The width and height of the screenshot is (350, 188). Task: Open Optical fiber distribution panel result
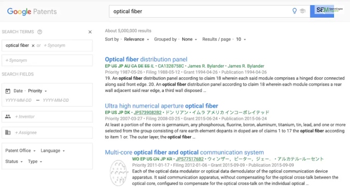click(x=146, y=59)
